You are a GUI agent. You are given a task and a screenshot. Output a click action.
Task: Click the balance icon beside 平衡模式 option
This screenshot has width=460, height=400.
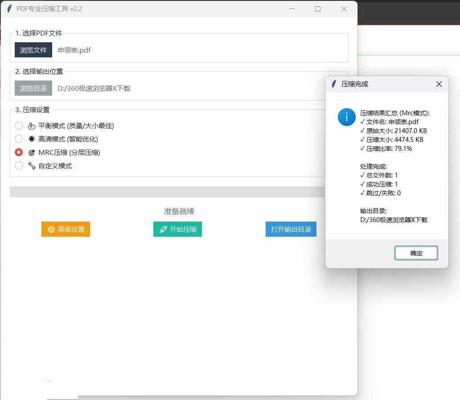pos(31,125)
